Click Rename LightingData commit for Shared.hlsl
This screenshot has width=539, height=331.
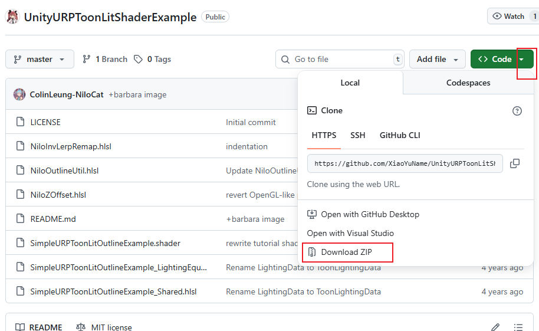click(x=303, y=291)
